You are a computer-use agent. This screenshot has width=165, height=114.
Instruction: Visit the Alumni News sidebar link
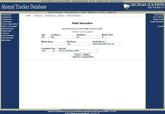tap(6, 40)
